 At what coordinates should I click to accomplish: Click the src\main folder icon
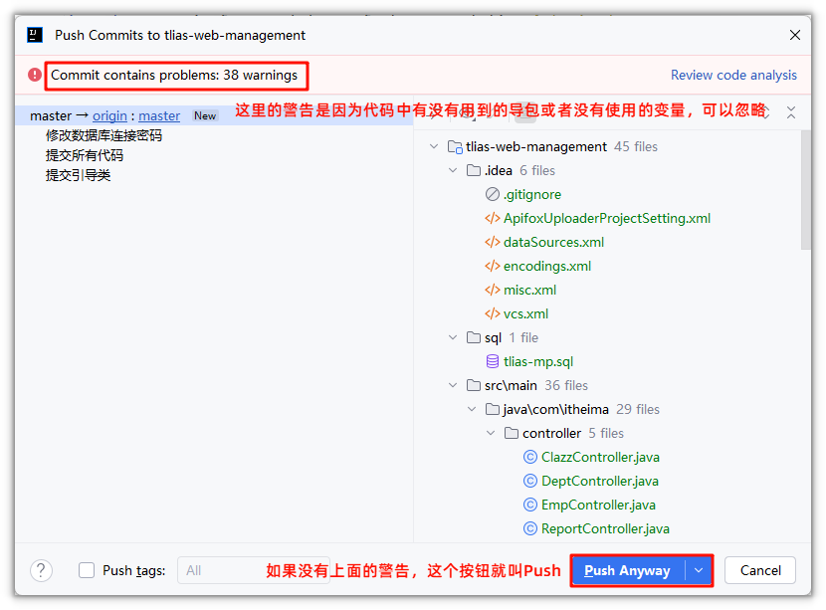point(474,385)
